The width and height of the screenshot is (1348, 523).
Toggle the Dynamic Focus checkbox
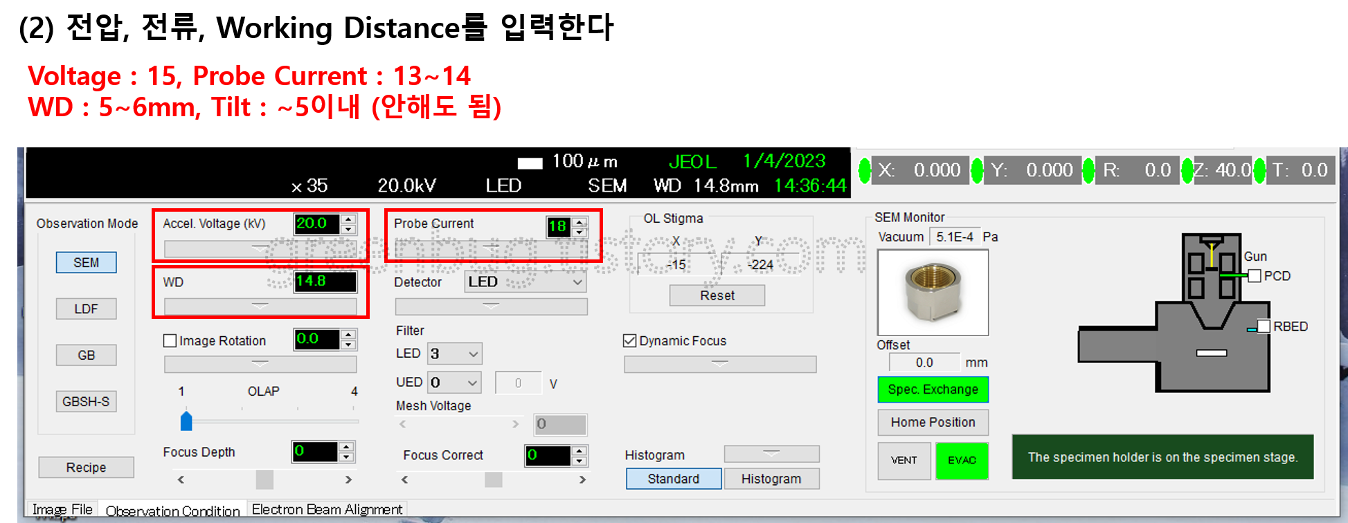pyautogui.click(x=629, y=340)
